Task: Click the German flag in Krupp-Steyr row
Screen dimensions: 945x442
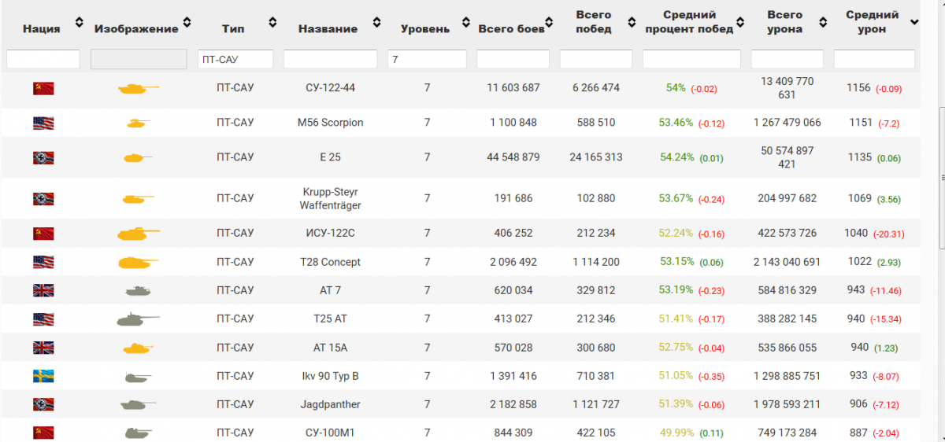Action: point(43,199)
